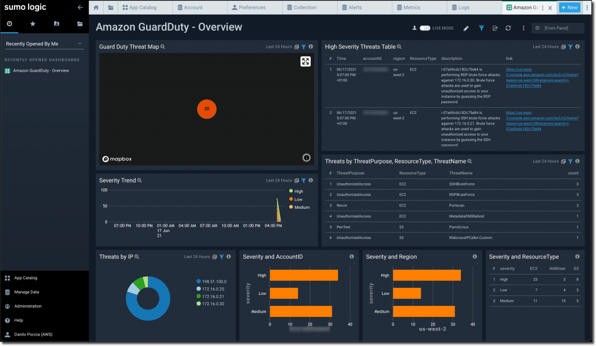This screenshot has width=596, height=346.
Task: Refresh the dashboard
Action: coord(508,28)
